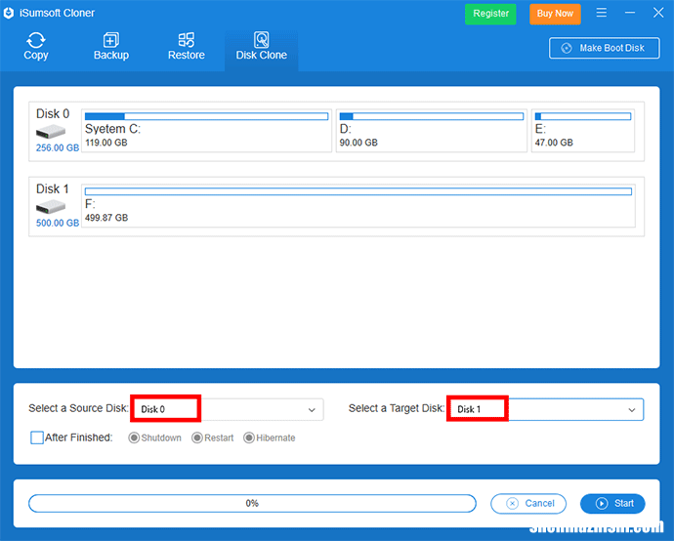Select the D: 90.00 GB partition
This screenshot has height=541, width=674.
coord(432,131)
